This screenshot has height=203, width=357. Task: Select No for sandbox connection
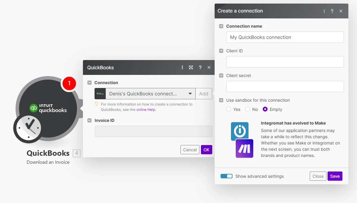(x=248, y=109)
